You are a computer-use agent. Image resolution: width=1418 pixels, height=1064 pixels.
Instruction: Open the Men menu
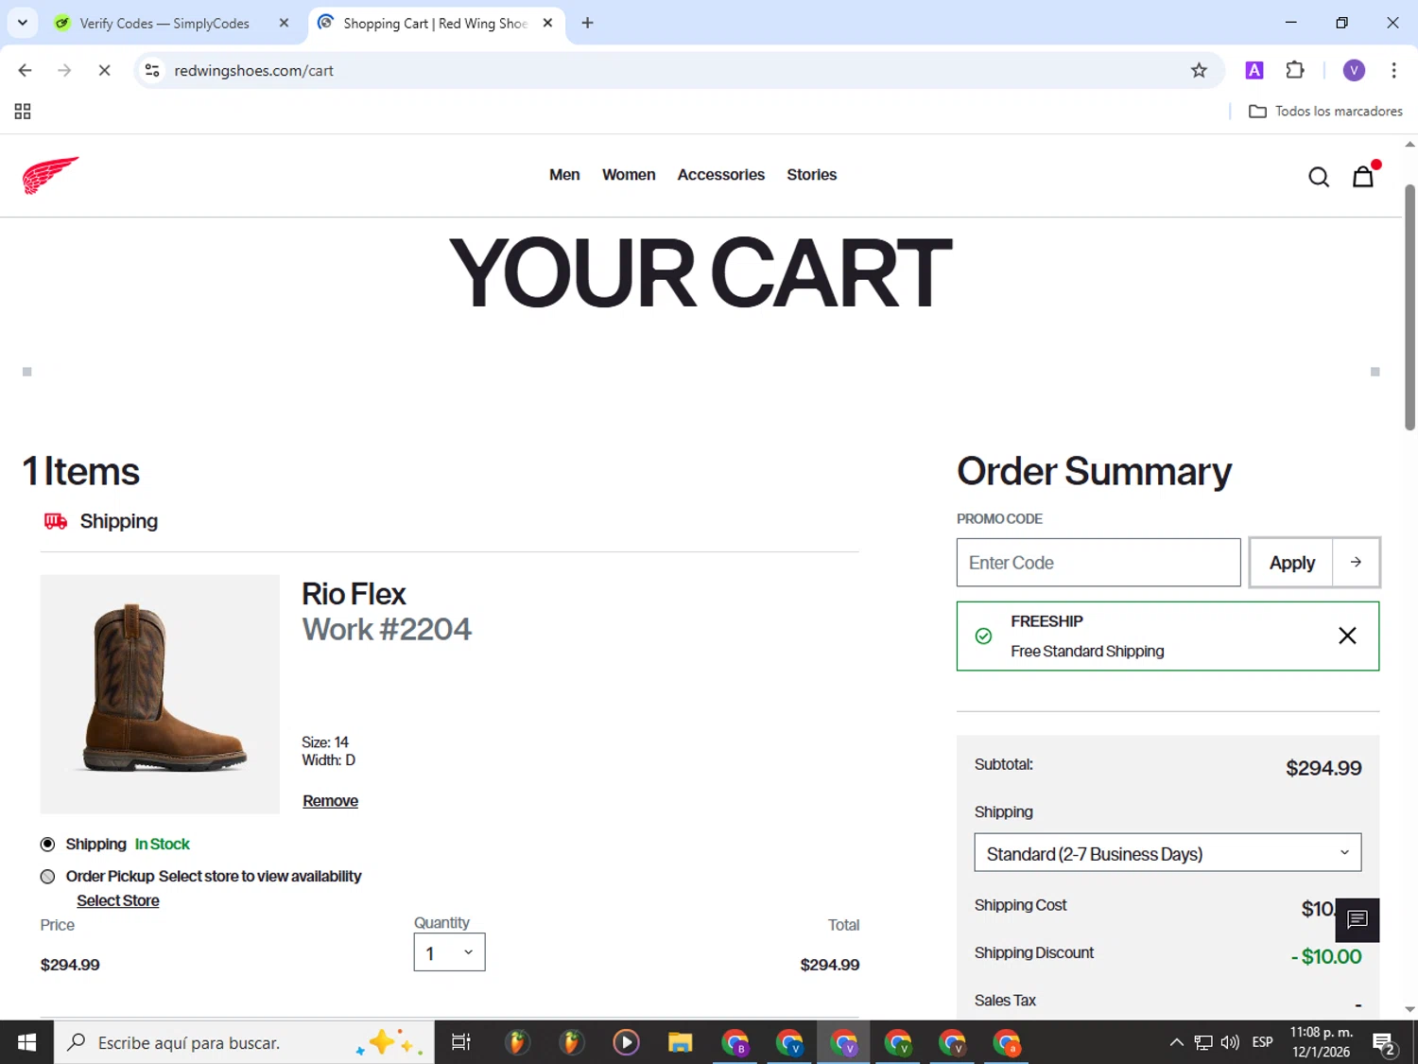point(564,175)
